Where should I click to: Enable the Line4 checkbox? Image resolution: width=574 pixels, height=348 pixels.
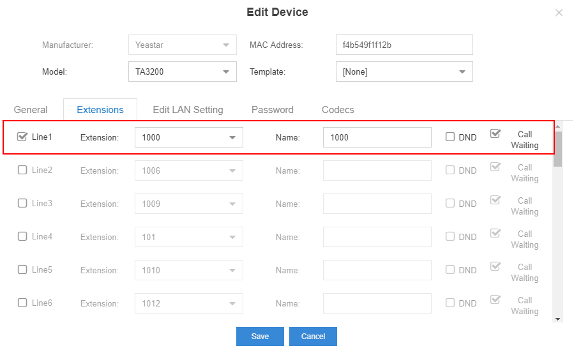coord(22,236)
